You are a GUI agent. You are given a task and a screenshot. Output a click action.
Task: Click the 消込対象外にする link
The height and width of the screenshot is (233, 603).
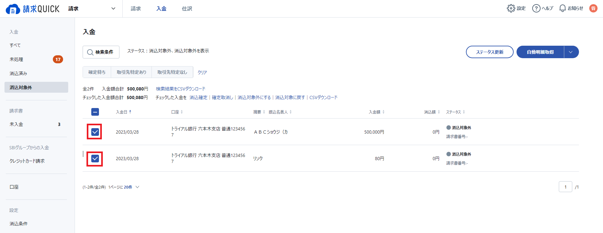coord(254,97)
